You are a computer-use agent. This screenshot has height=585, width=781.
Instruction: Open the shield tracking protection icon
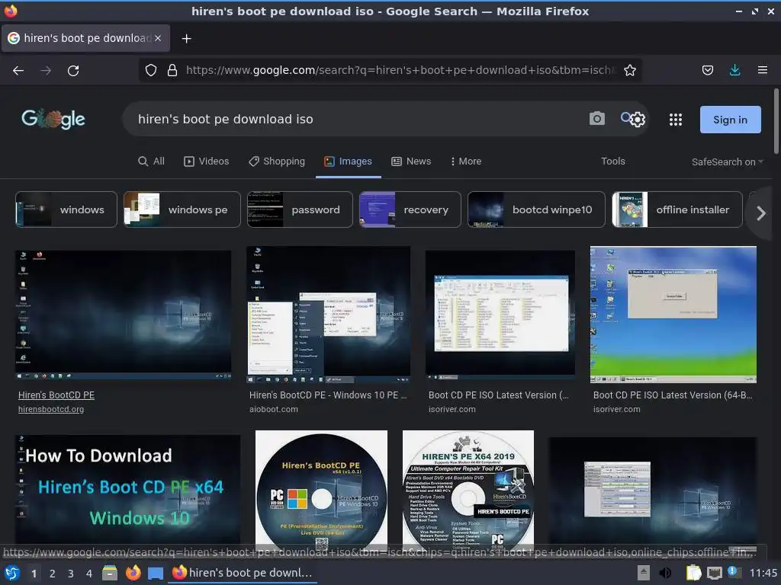point(151,70)
